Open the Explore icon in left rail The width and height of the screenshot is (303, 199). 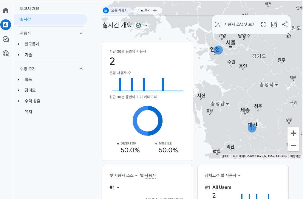6,39
